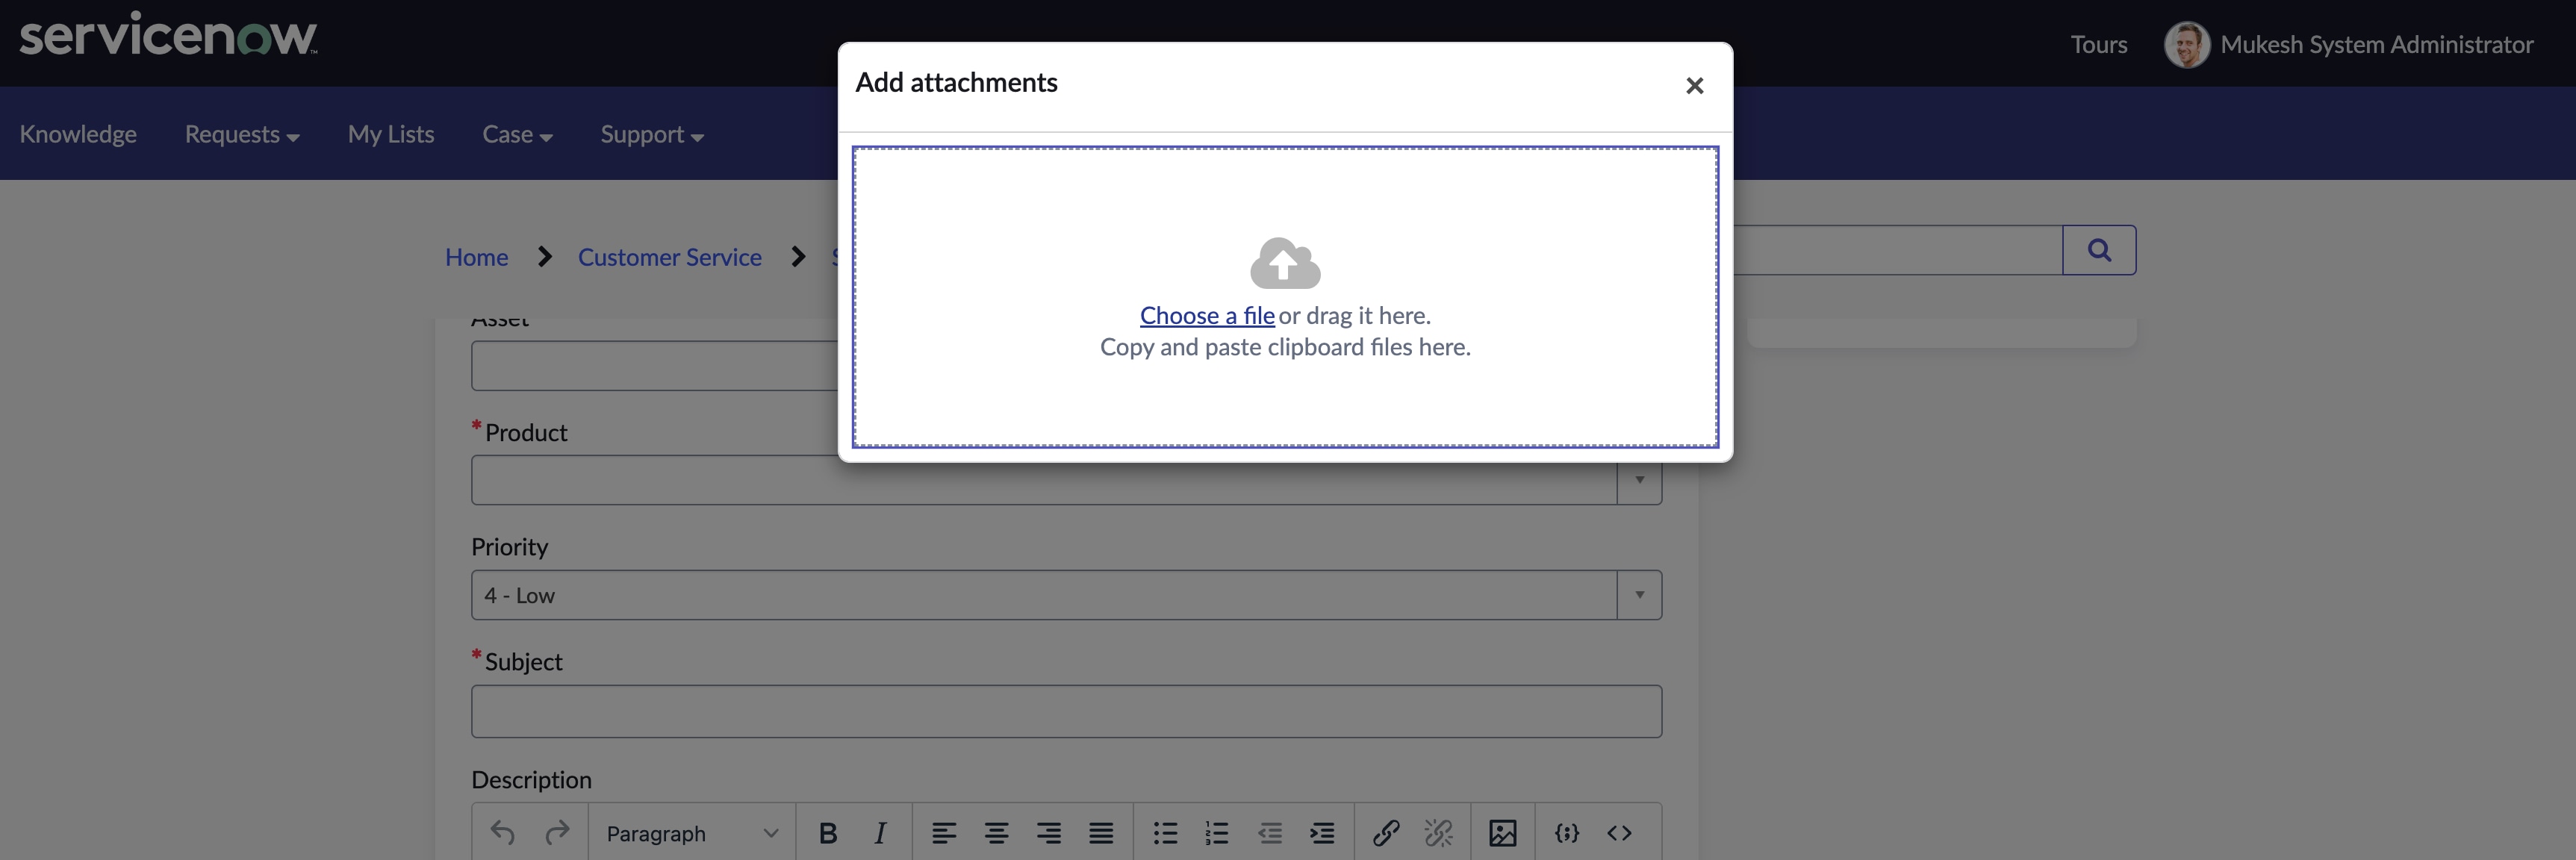Open the Paragraph format dropdown

tap(692, 833)
